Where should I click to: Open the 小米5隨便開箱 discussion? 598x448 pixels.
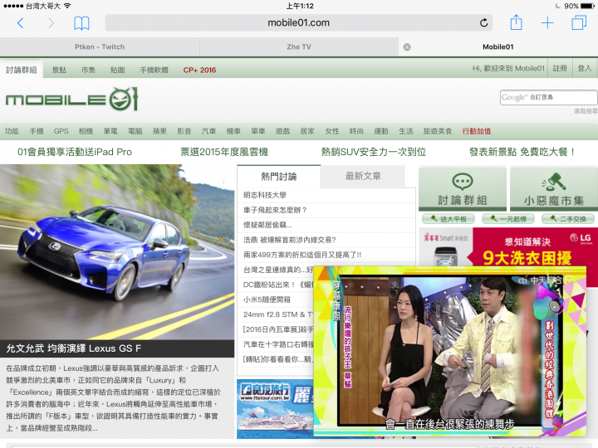point(267,299)
